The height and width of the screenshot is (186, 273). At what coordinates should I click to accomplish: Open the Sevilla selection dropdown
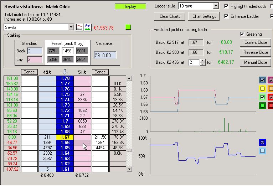71,27
